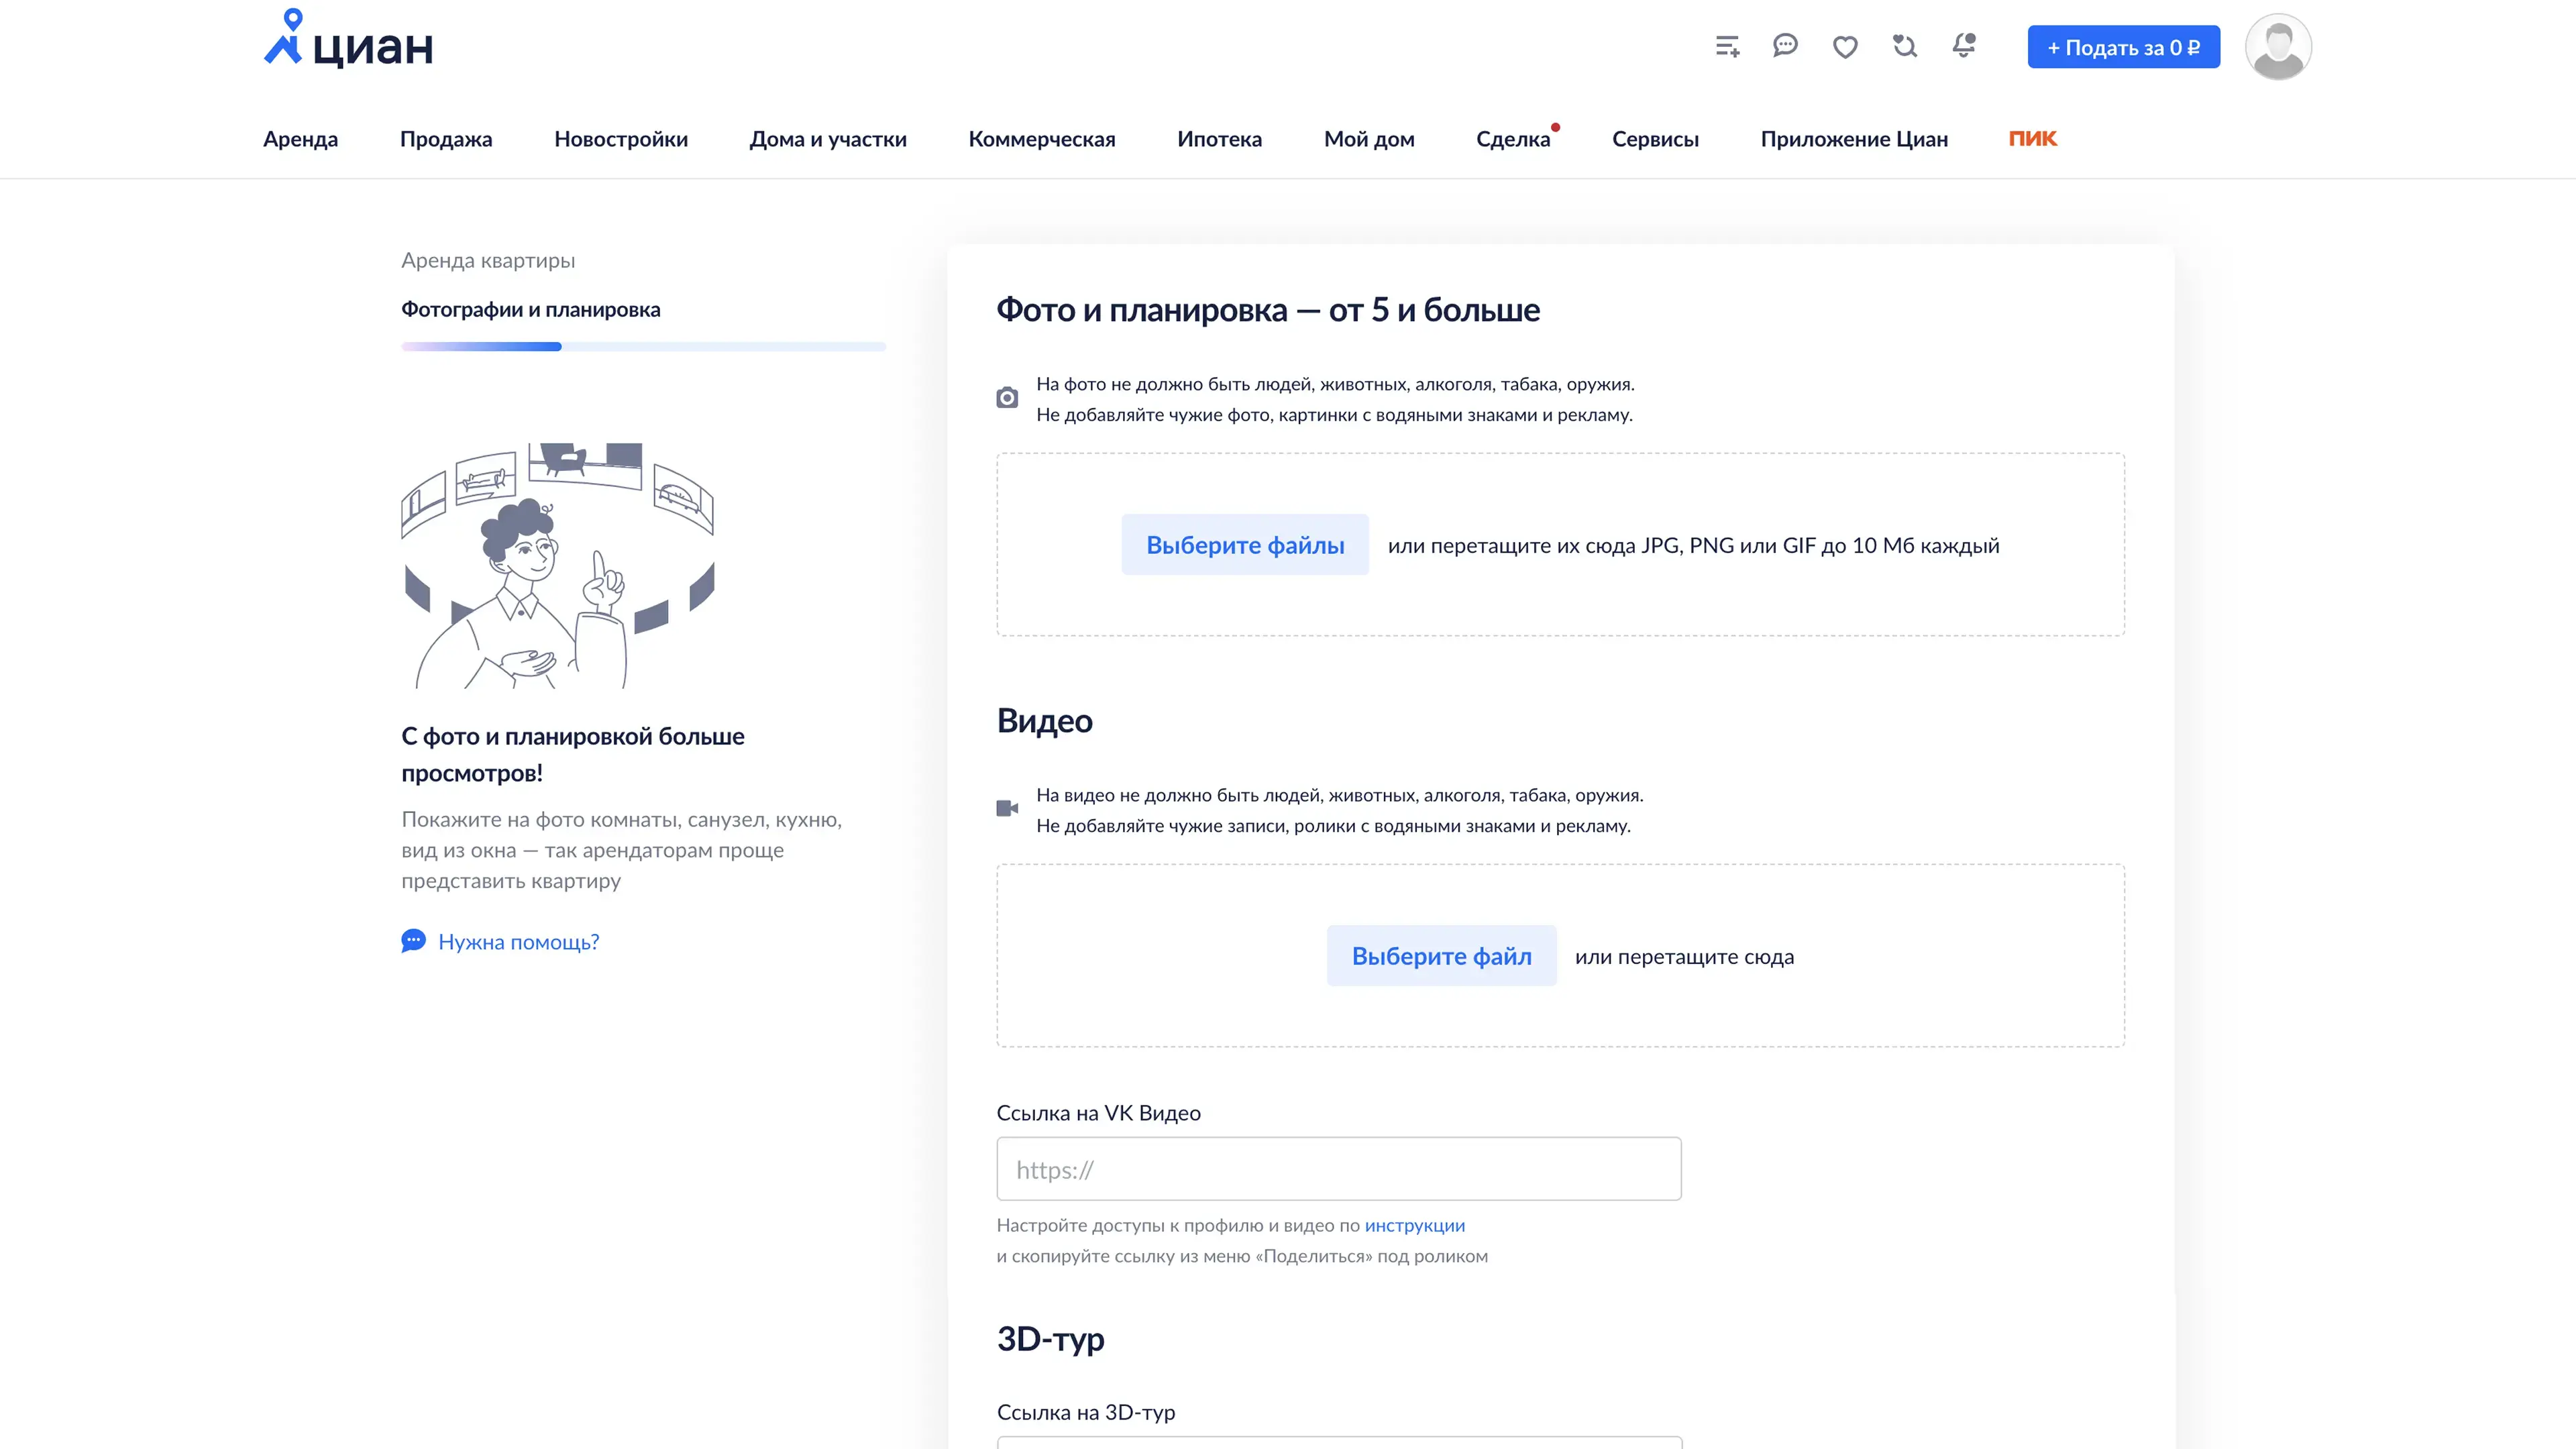Open saved searches icon
The height and width of the screenshot is (1449, 2576).
coord(1904,46)
